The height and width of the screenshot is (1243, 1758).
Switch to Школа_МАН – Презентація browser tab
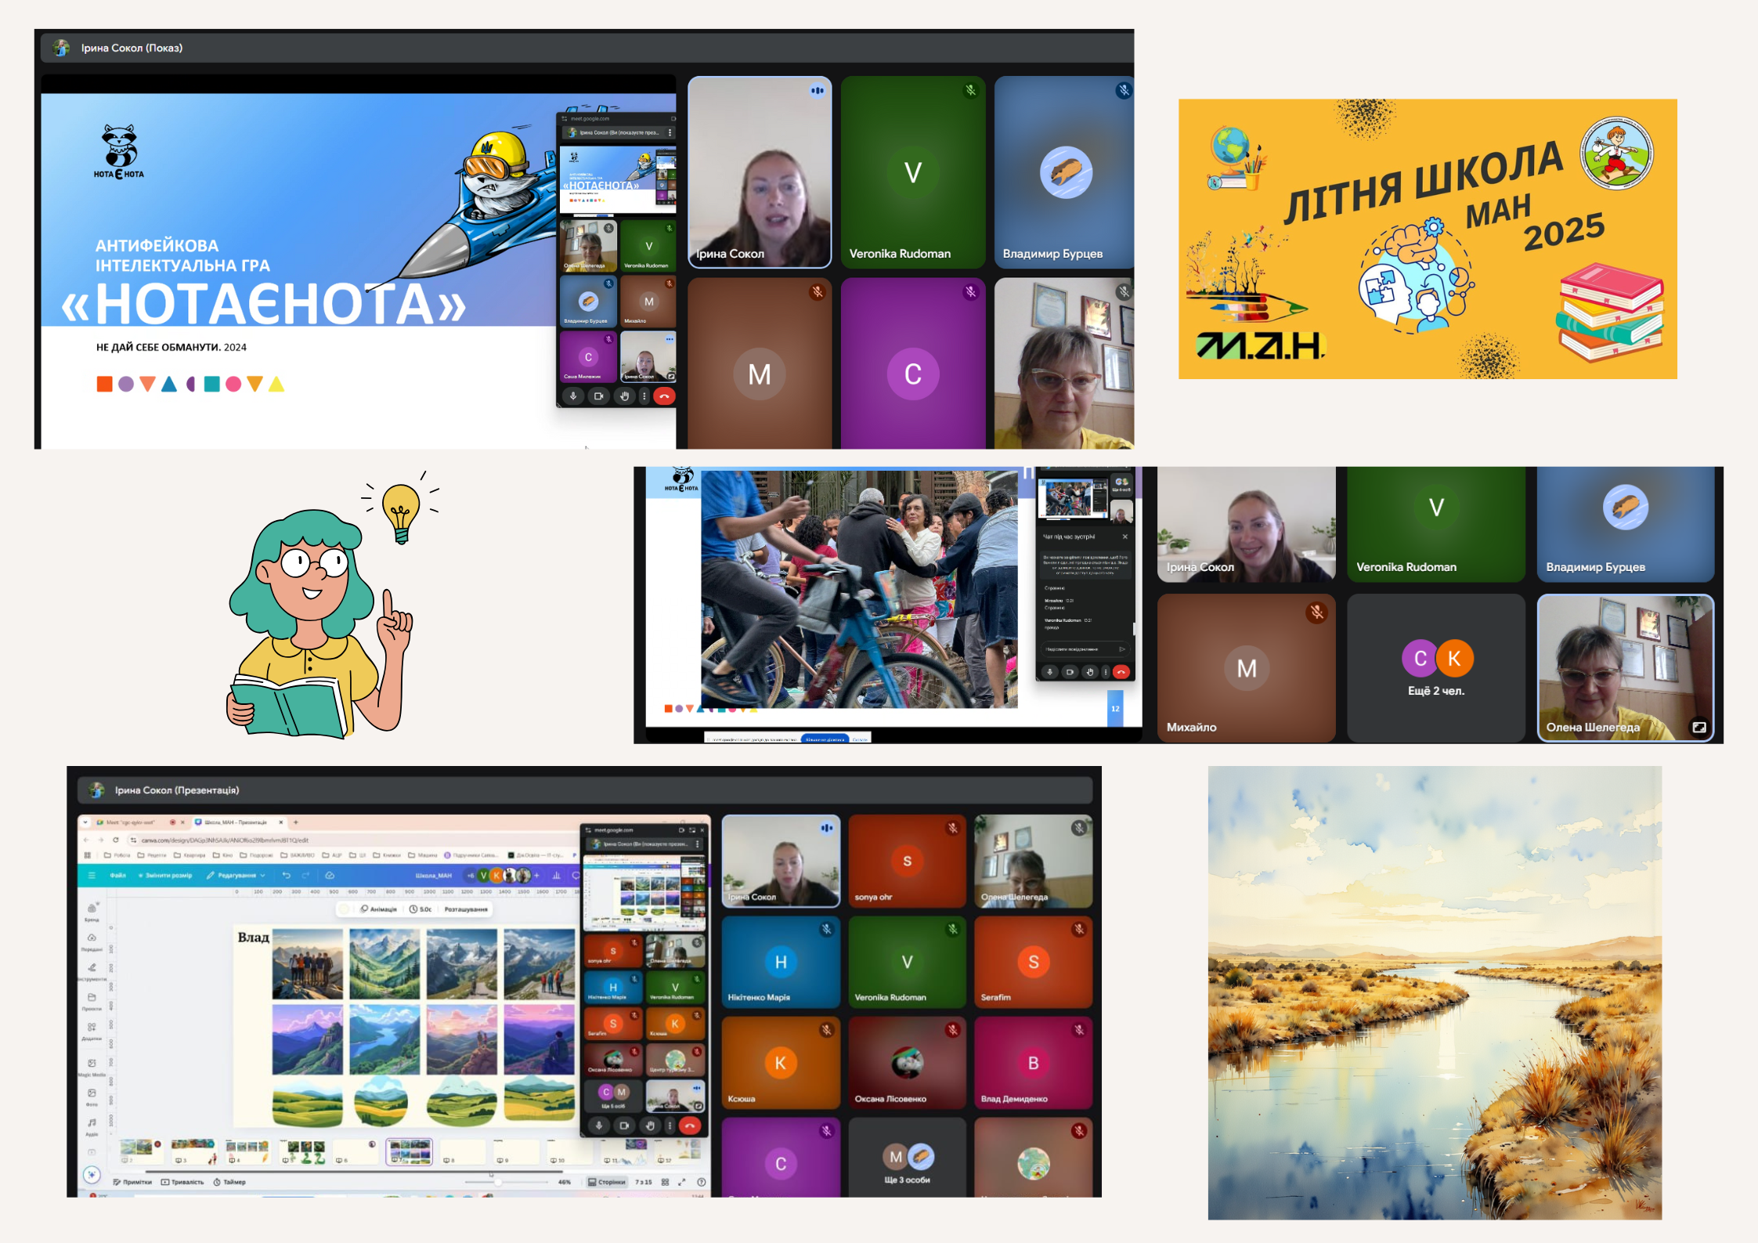[x=235, y=822]
